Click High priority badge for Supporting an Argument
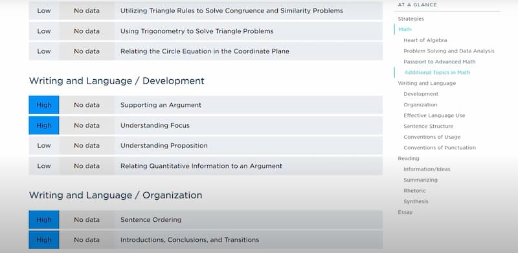518x253 pixels. pos(44,105)
